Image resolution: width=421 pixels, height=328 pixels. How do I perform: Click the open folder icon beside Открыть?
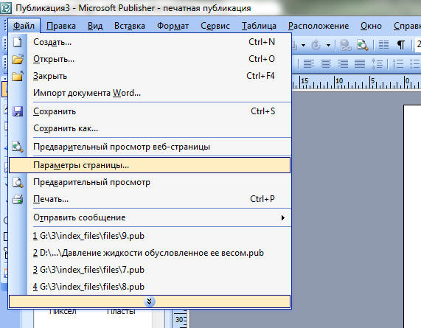pos(18,59)
